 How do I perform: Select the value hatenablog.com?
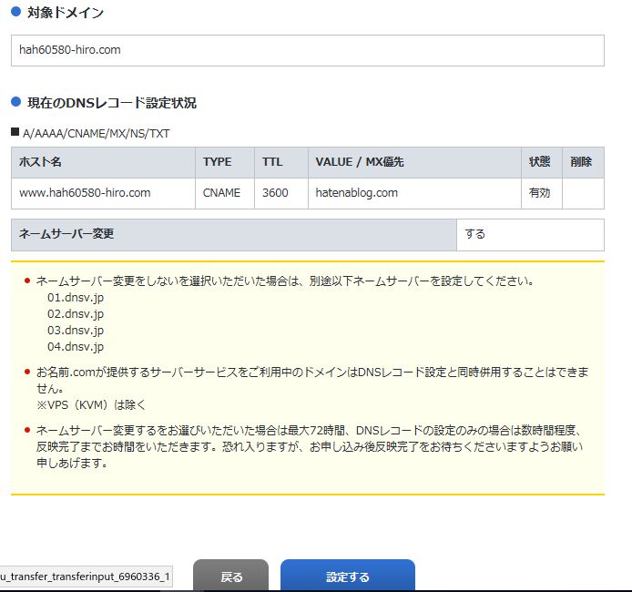tap(414, 193)
